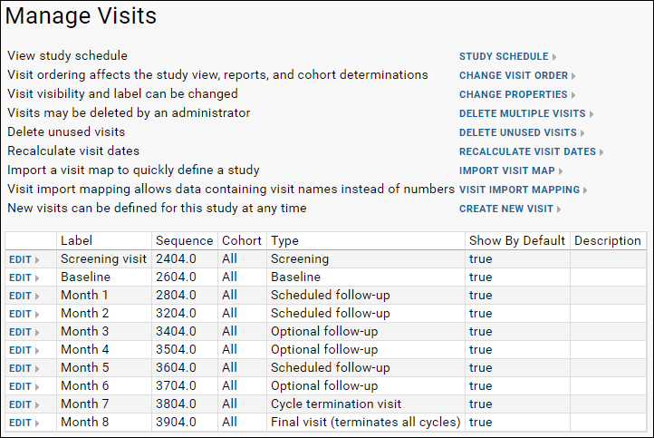Click Delete Unused Visits link
This screenshot has height=438, width=654.
522,132
